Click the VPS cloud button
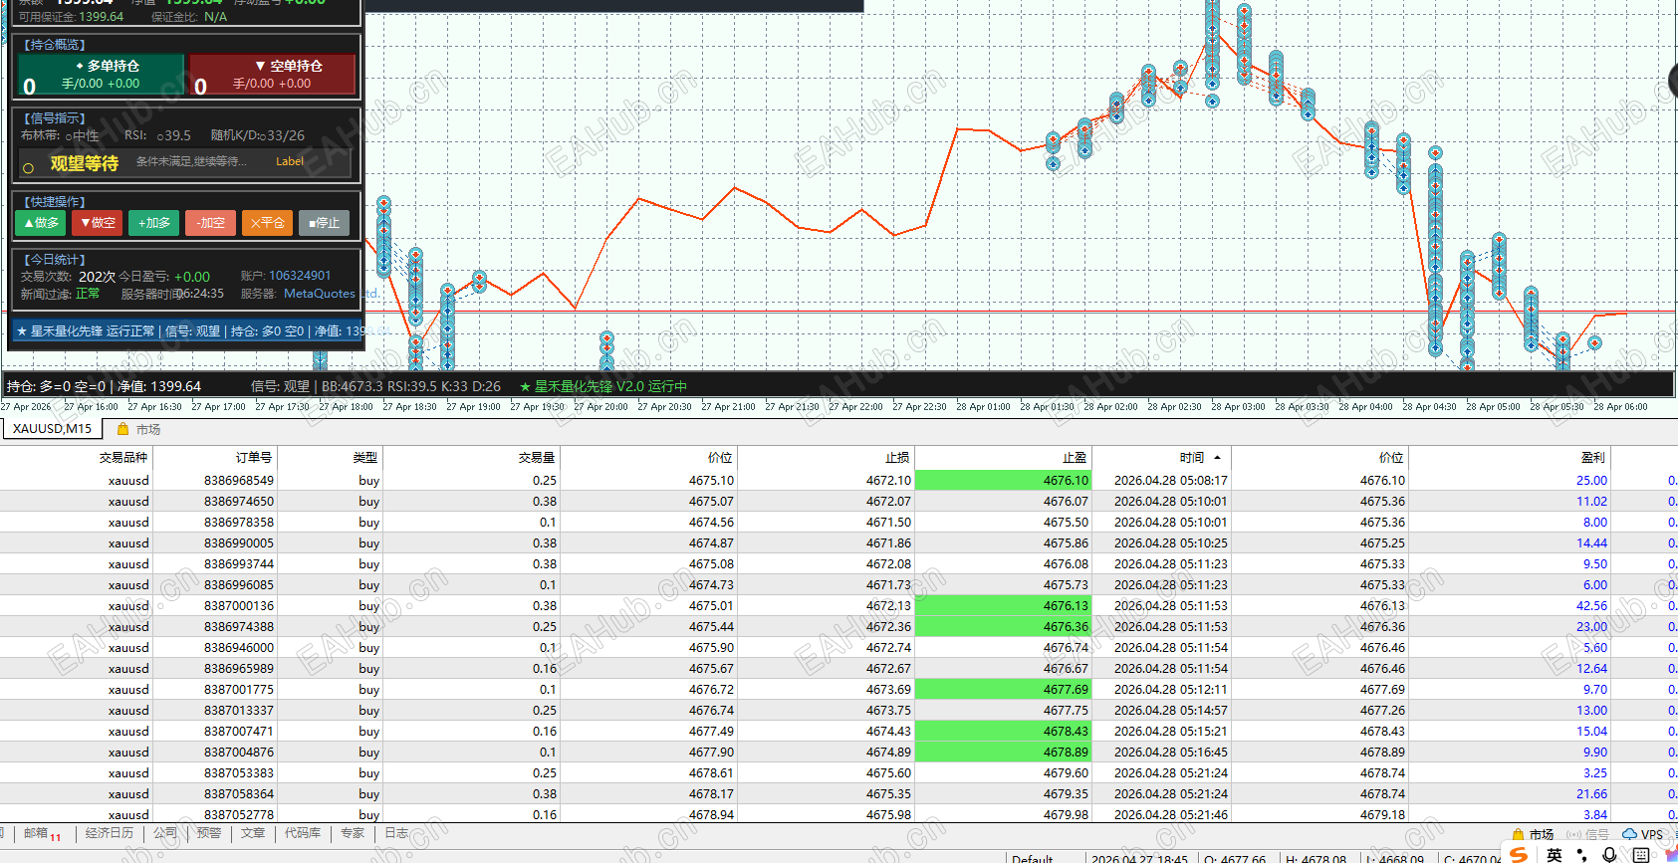The image size is (1678, 863). (1642, 834)
